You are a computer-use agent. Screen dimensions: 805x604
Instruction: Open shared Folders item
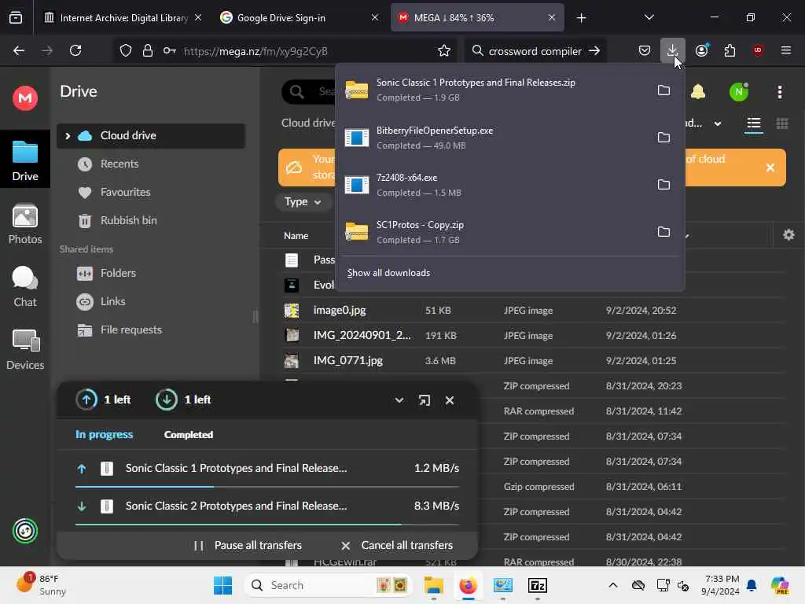[151, 273]
